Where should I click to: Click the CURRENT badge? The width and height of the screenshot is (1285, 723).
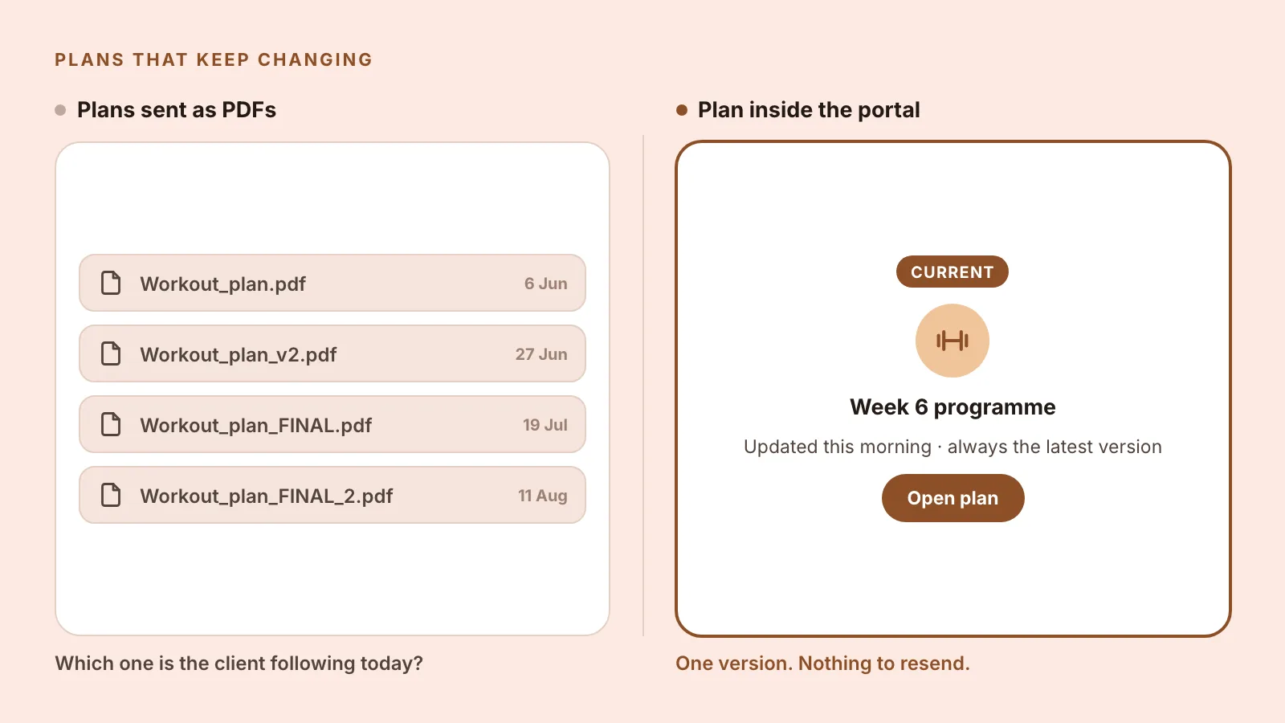point(953,272)
